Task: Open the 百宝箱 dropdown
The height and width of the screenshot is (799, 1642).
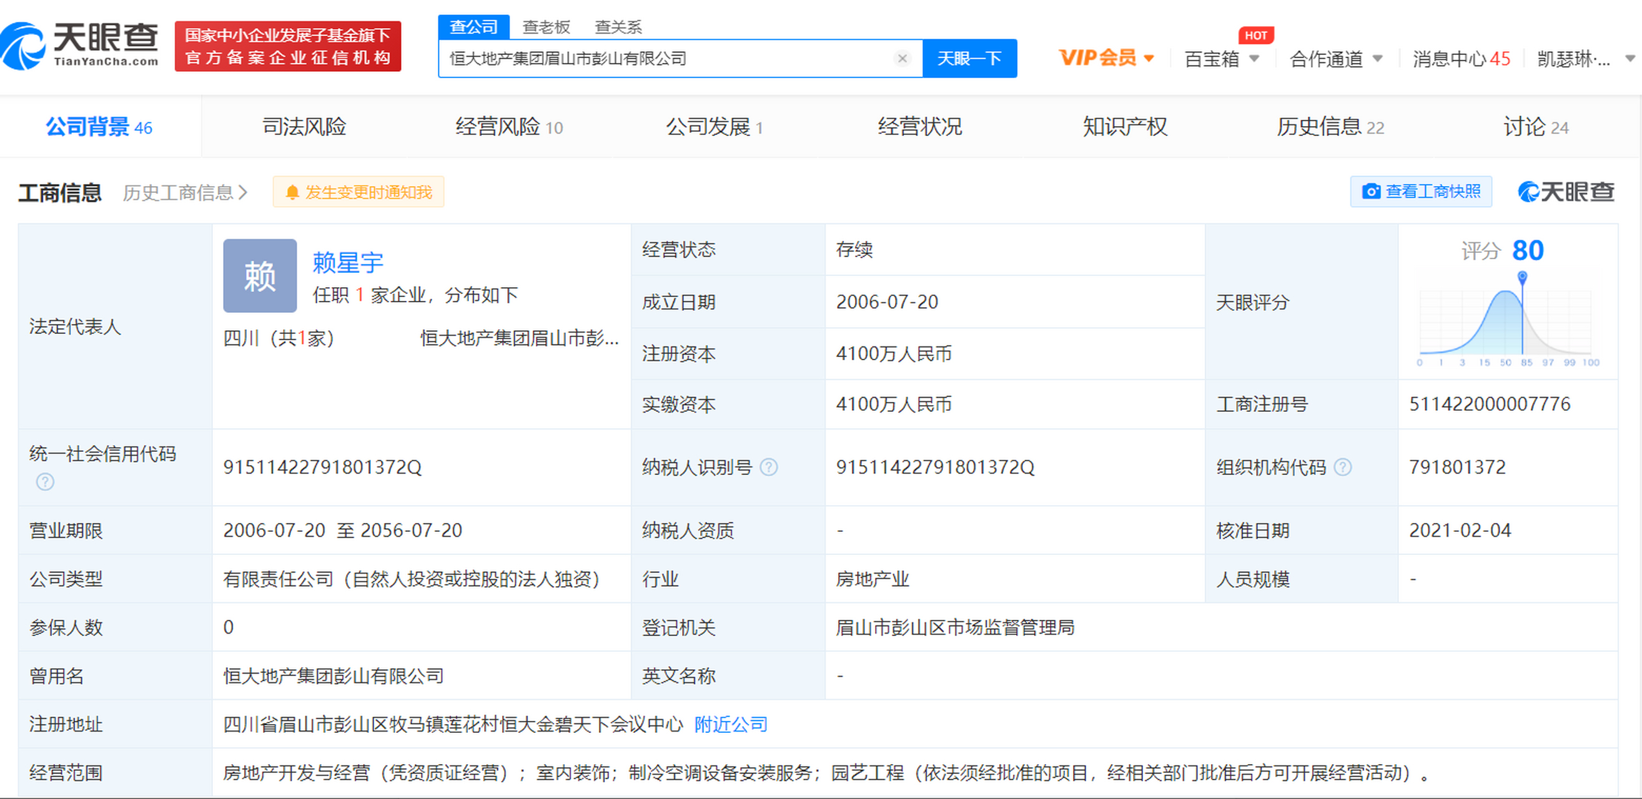Action: [x=1221, y=58]
